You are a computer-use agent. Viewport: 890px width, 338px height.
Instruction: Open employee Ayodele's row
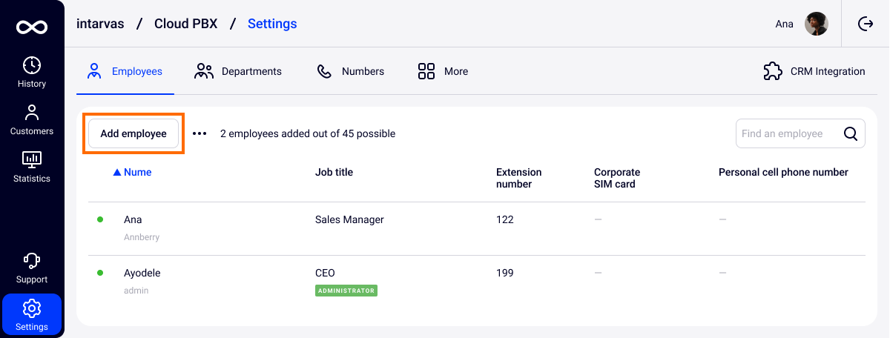click(x=142, y=274)
